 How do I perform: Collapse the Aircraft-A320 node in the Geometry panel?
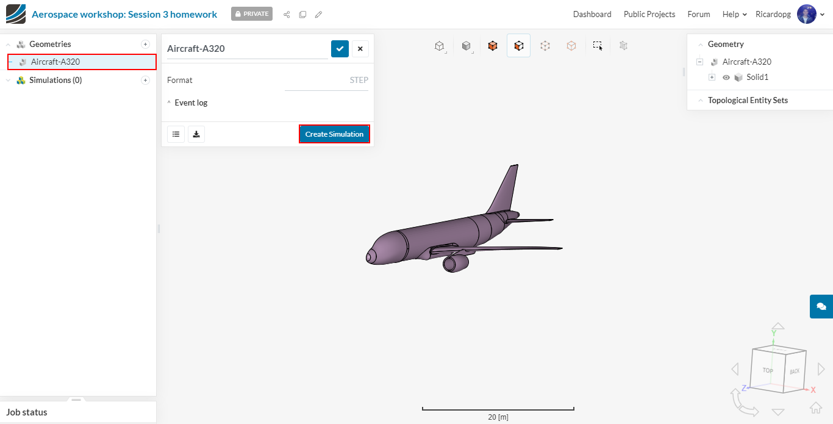coord(699,62)
